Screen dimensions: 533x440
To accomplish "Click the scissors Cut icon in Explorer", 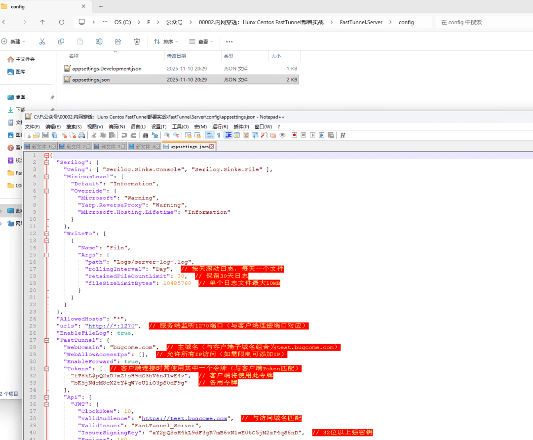I will pyautogui.click(x=42, y=41).
